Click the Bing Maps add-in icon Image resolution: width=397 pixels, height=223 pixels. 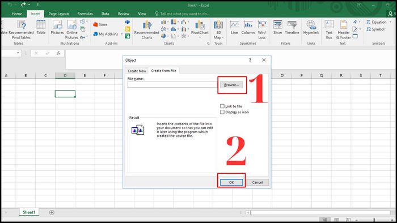(x=128, y=29)
